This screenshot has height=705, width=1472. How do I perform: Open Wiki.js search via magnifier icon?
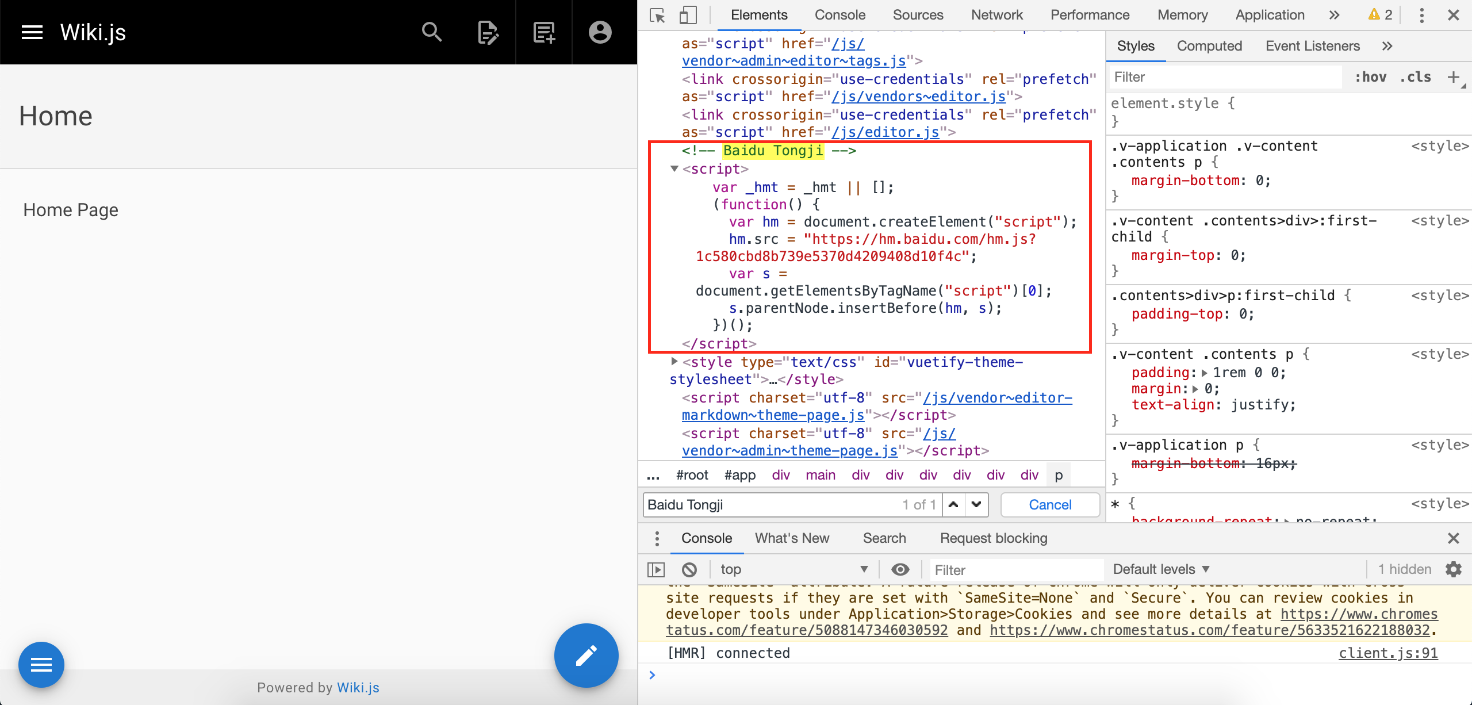coord(432,33)
